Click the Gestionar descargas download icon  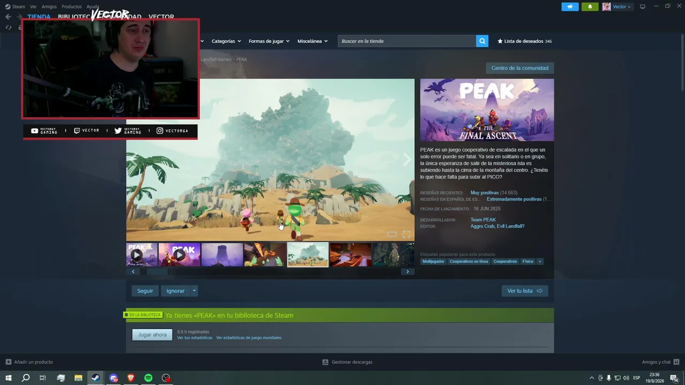[x=325, y=362]
